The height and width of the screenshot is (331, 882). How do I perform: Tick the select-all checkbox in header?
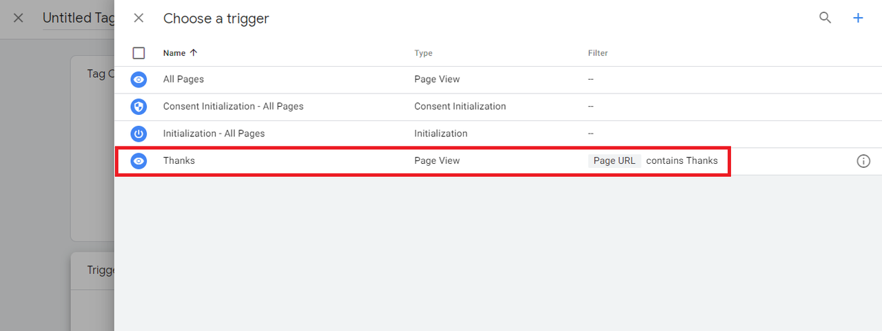click(139, 53)
